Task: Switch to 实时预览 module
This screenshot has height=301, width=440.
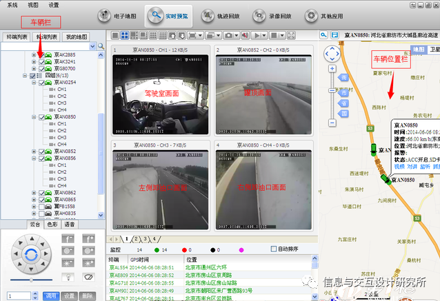Action: pyautogui.click(x=169, y=16)
